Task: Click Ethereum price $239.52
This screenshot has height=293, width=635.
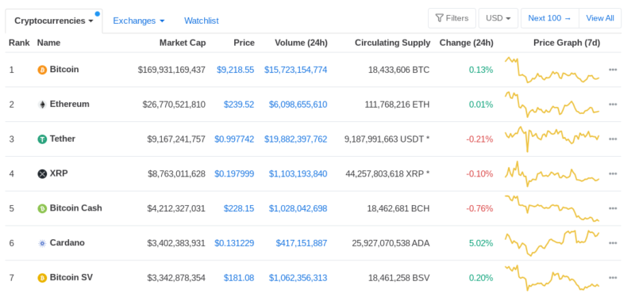Action: coord(239,105)
